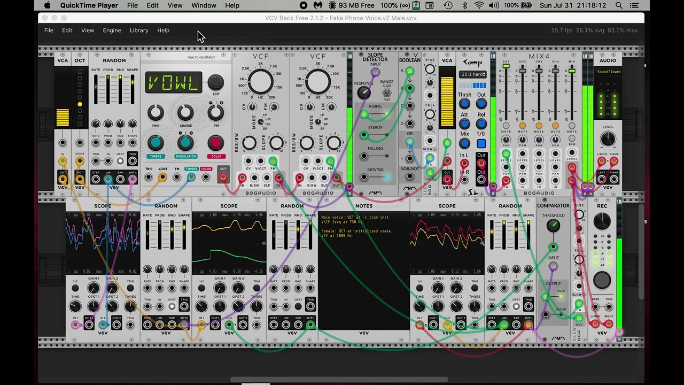Click the Bluetooth icon in menu bar
This screenshot has height=385, width=684.
pyautogui.click(x=464, y=5)
